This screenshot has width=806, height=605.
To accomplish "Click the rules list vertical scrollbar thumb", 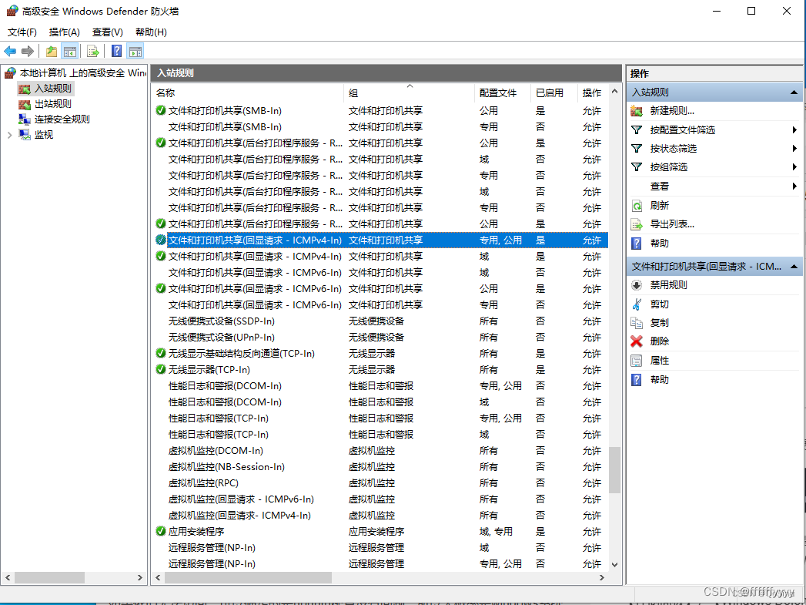I will (615, 470).
